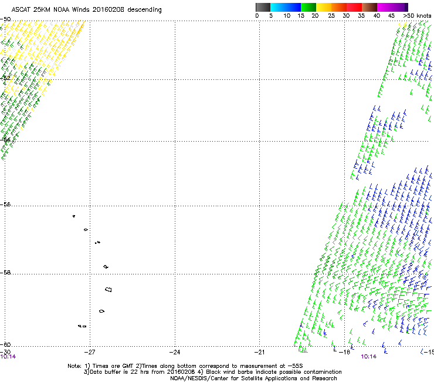Click the -56 latitude axis label
434x382 pixels.
(5, 205)
